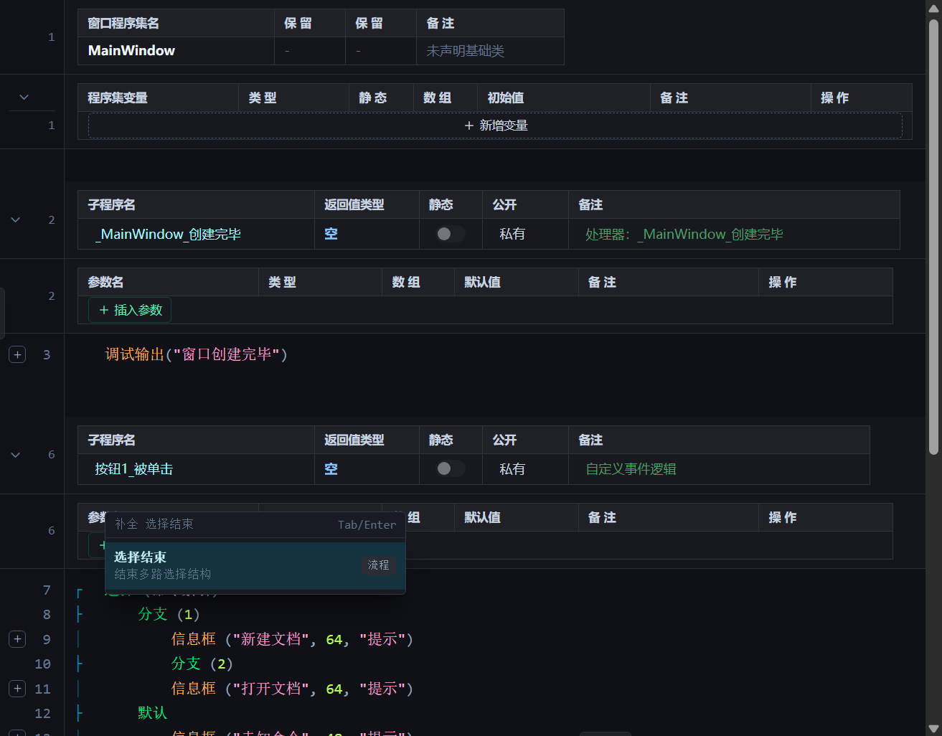The image size is (942, 736).
Task: Click code line 调试输出("窗口创建完毕")
Action: (196, 354)
